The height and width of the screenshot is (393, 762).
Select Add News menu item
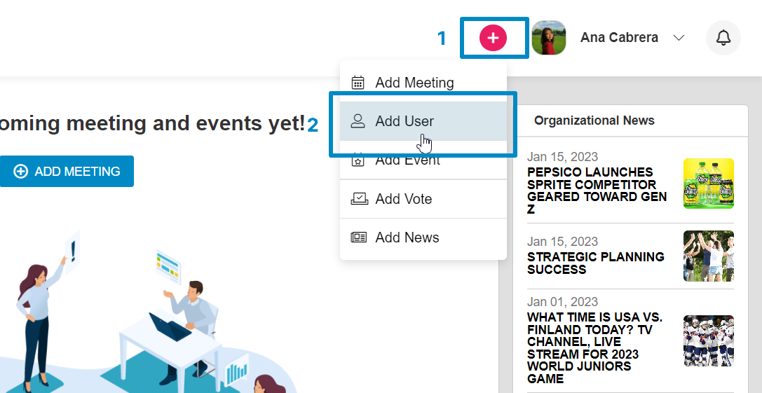click(407, 237)
